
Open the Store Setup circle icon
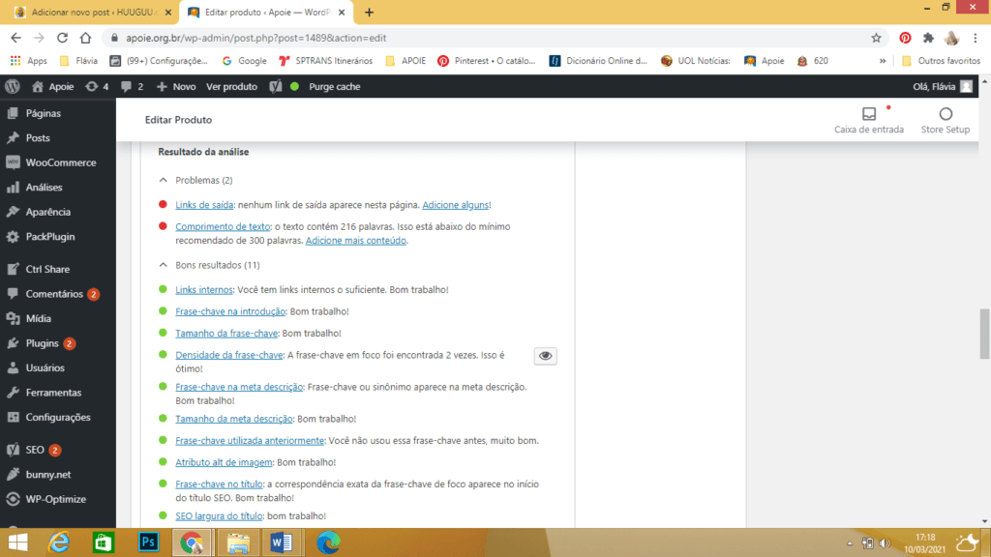pyautogui.click(x=946, y=114)
